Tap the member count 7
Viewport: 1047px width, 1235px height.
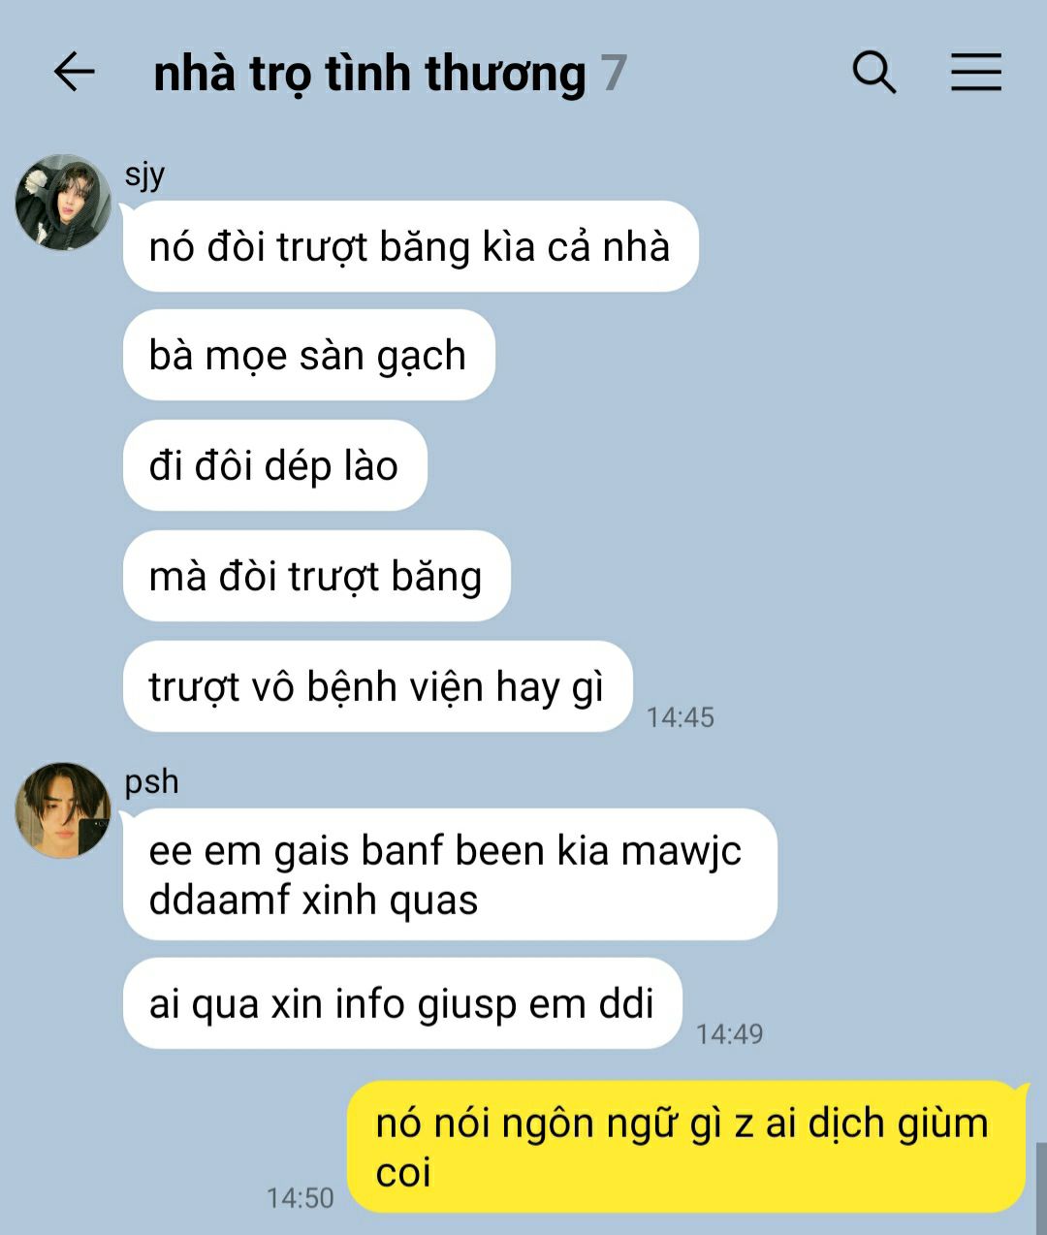click(x=614, y=74)
